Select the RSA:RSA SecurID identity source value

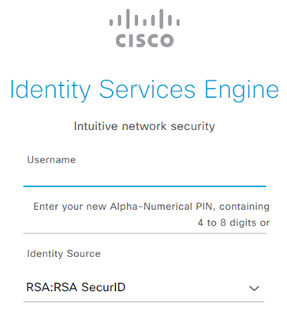[x=76, y=287]
